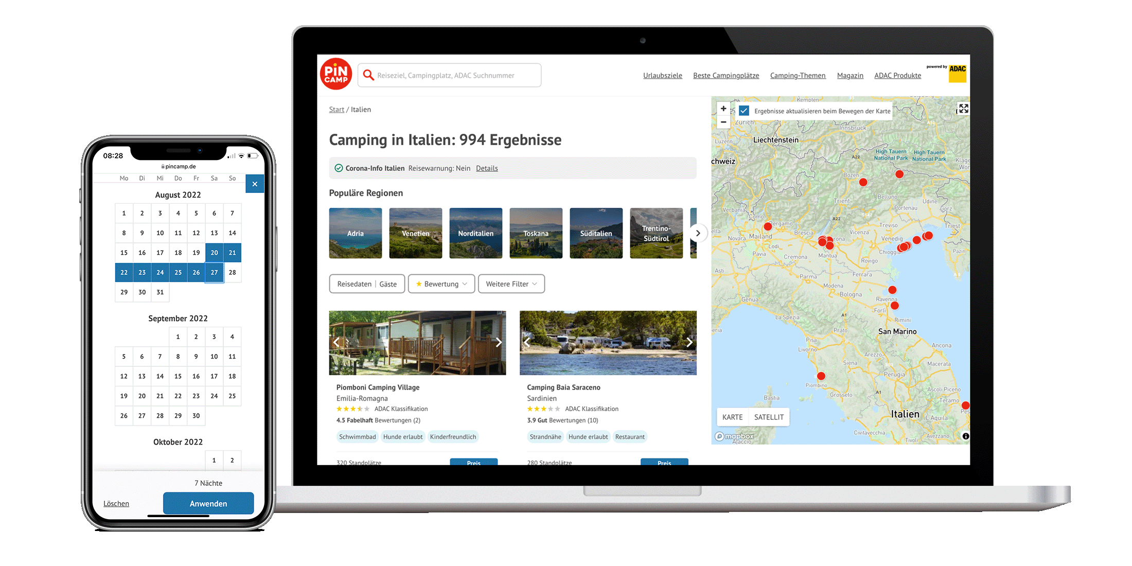Select August 20 on phone calendar
Screen dimensions: 1132x566
pos(214,253)
